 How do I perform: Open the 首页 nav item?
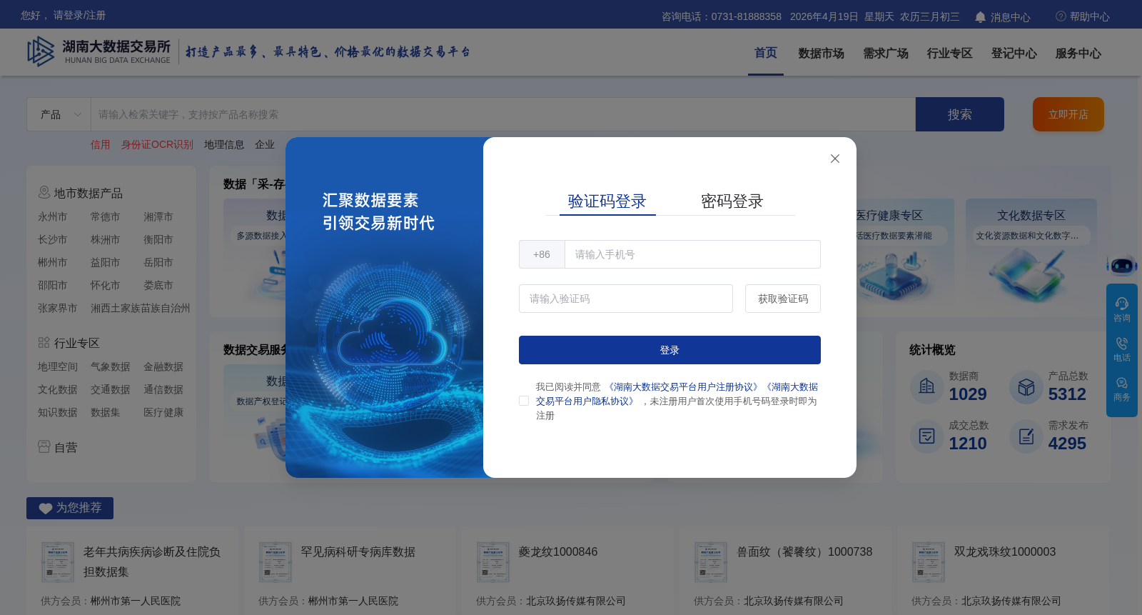tap(766, 53)
